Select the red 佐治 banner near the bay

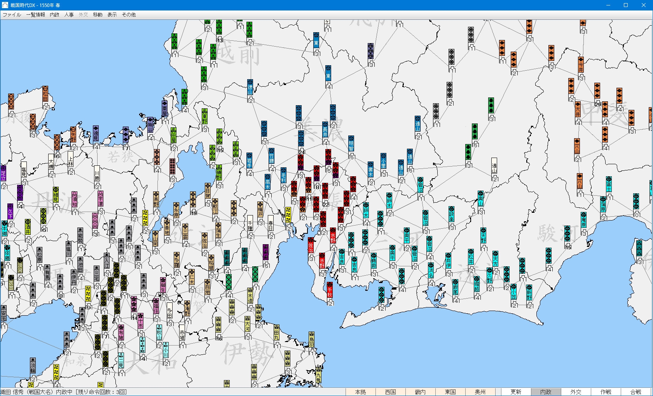point(311,245)
